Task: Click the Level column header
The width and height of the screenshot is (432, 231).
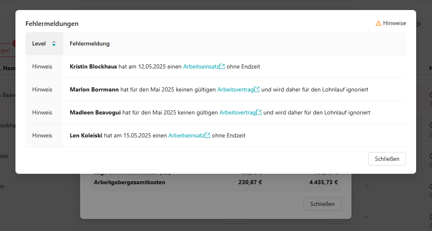Action: (39, 43)
